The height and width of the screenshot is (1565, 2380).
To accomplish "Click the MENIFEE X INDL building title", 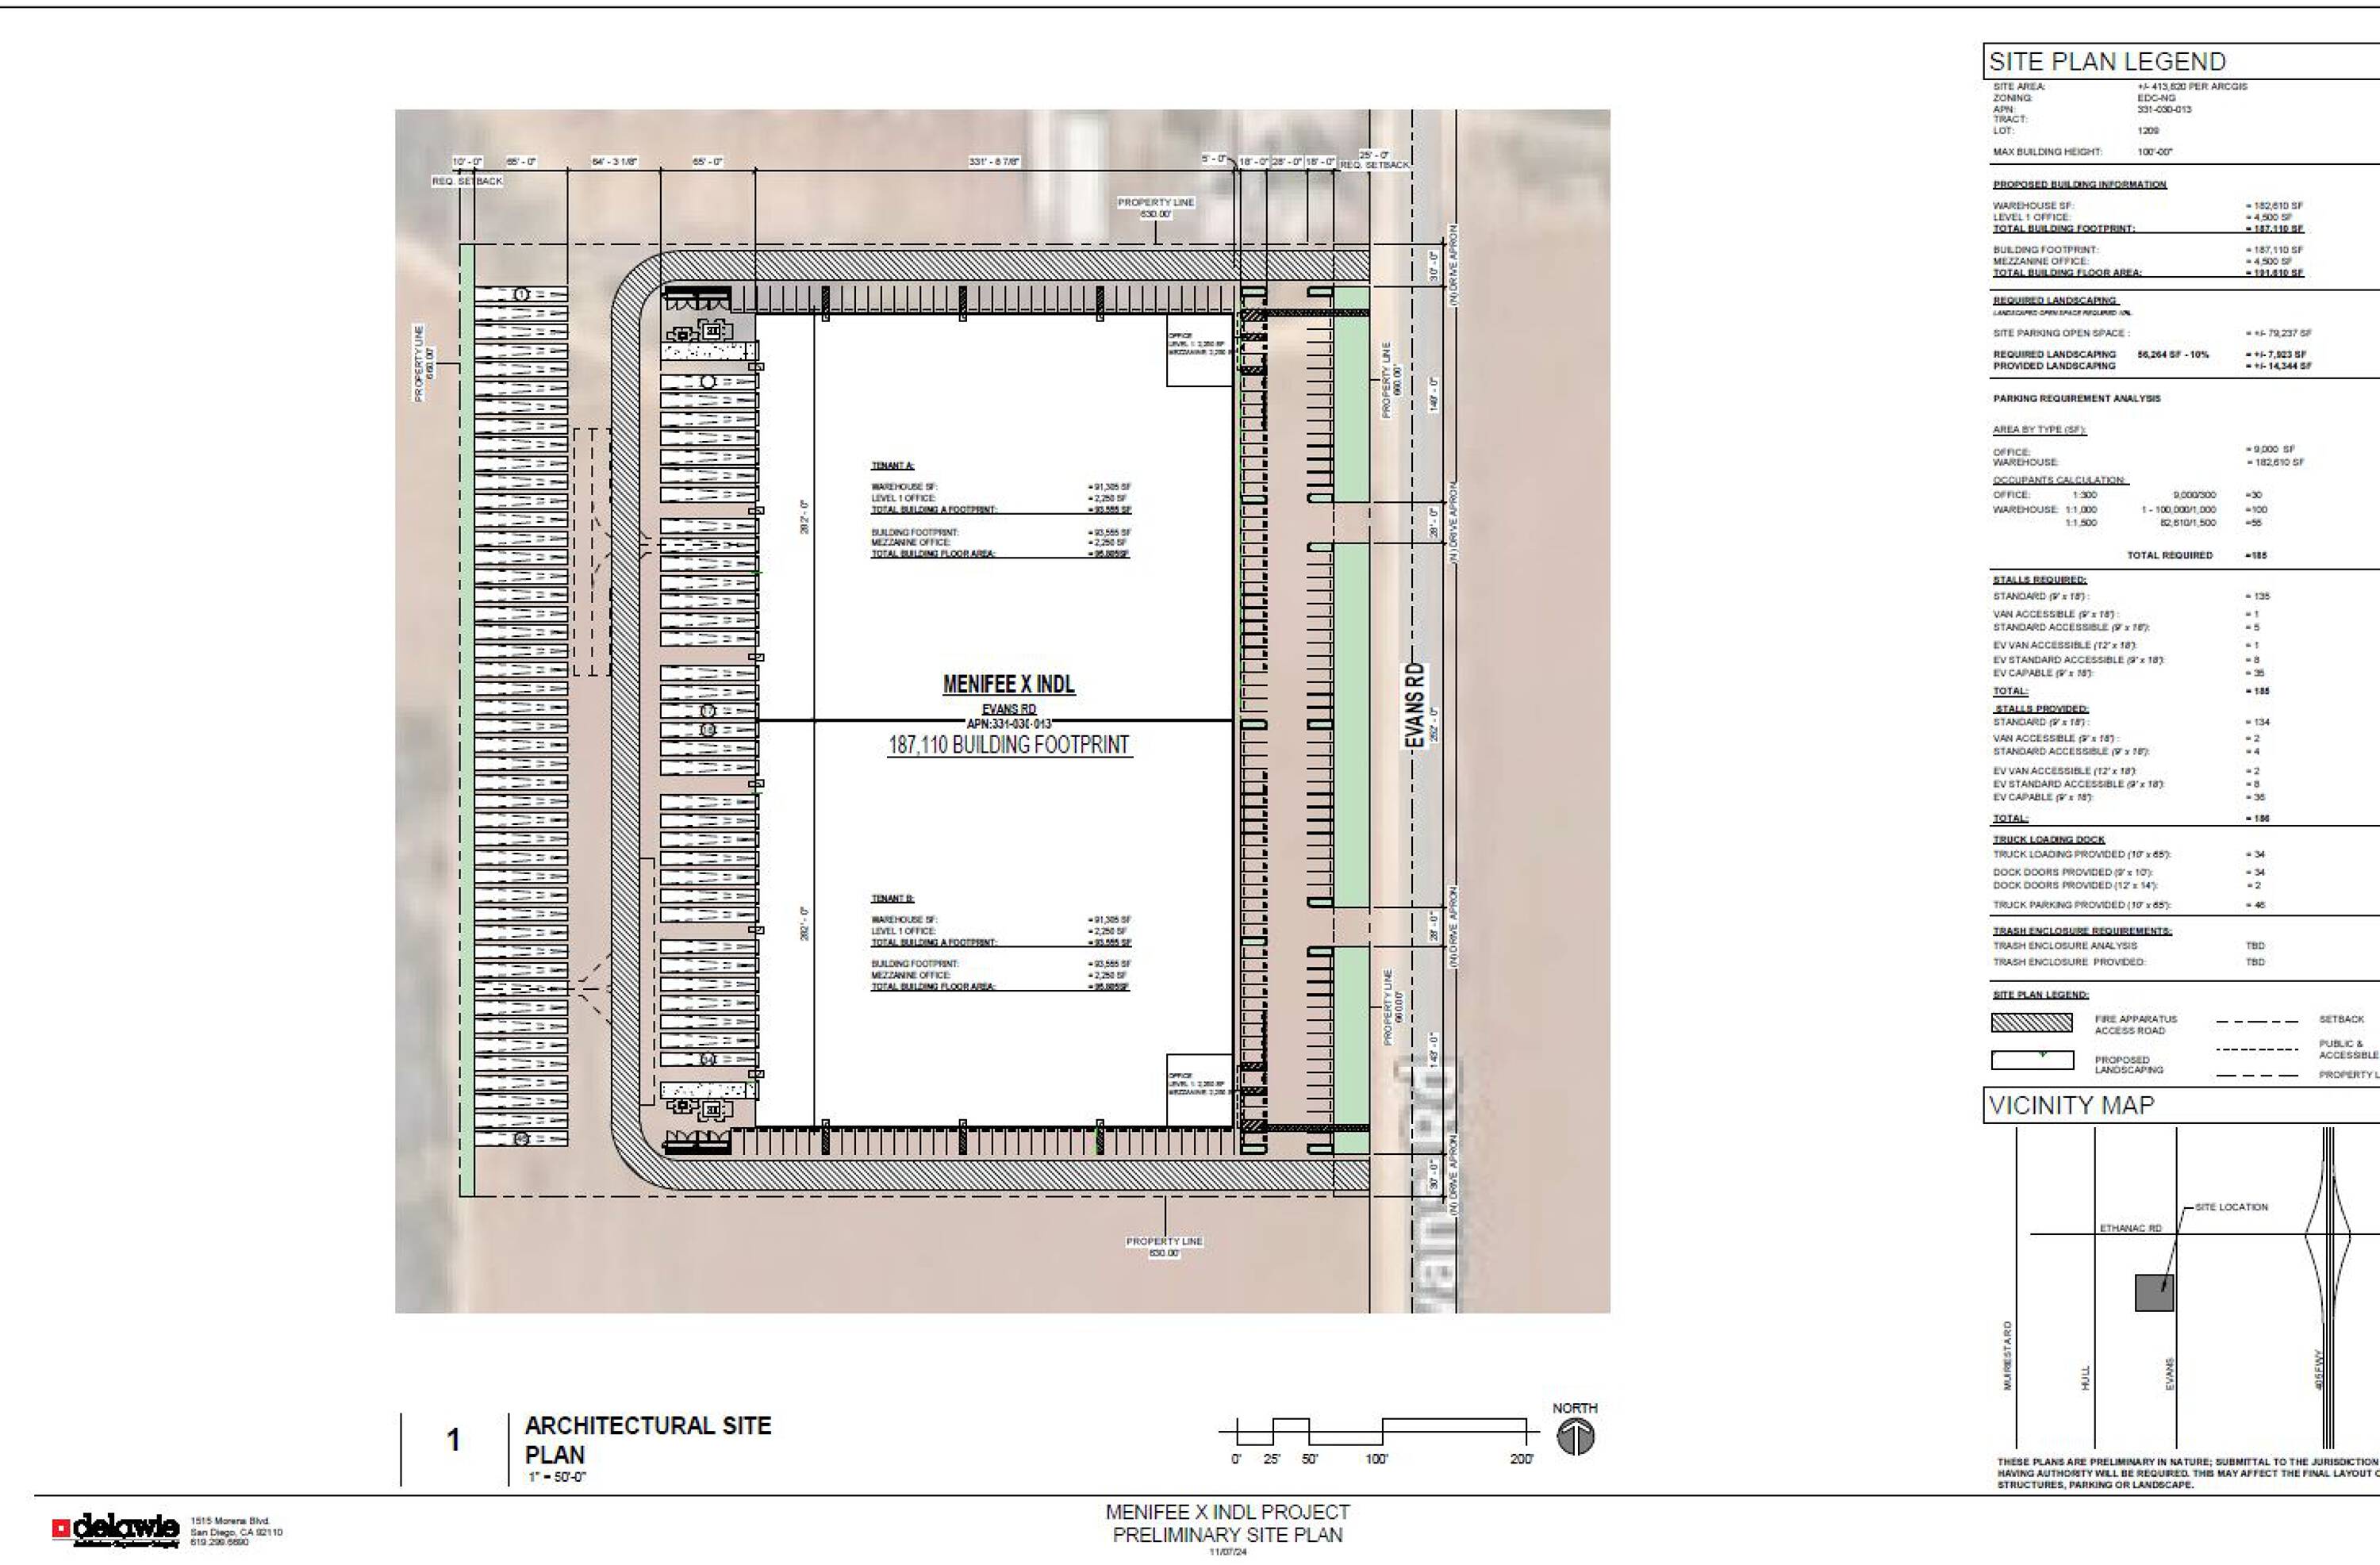I will [1008, 685].
